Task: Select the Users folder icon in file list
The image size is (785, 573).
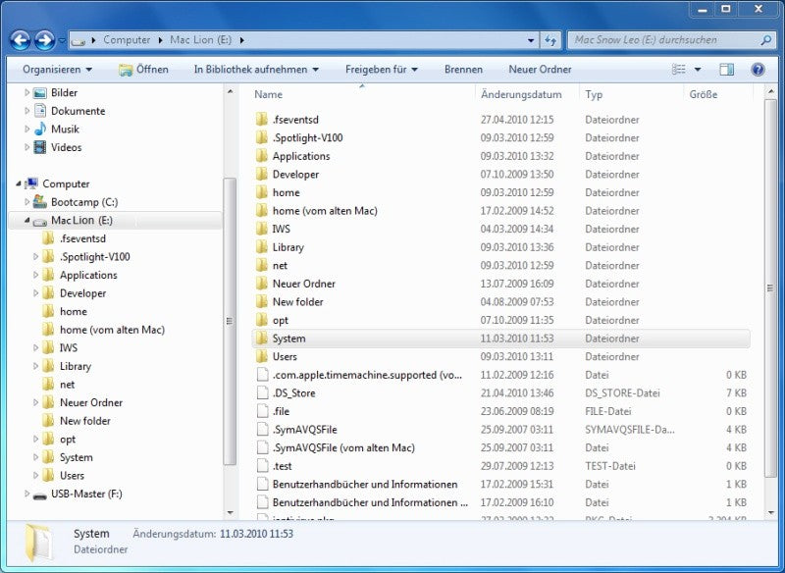Action: (261, 357)
